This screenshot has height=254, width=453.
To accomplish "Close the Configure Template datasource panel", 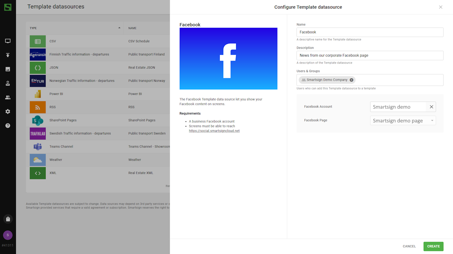I will click(x=441, y=7).
